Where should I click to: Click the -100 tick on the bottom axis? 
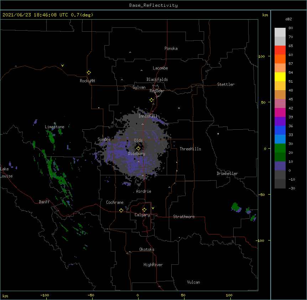pos(45,295)
